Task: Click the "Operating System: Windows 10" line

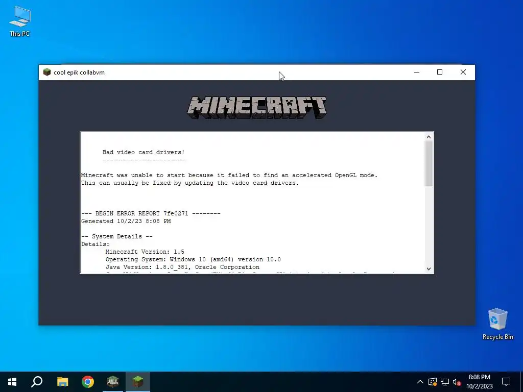Action: (193, 260)
